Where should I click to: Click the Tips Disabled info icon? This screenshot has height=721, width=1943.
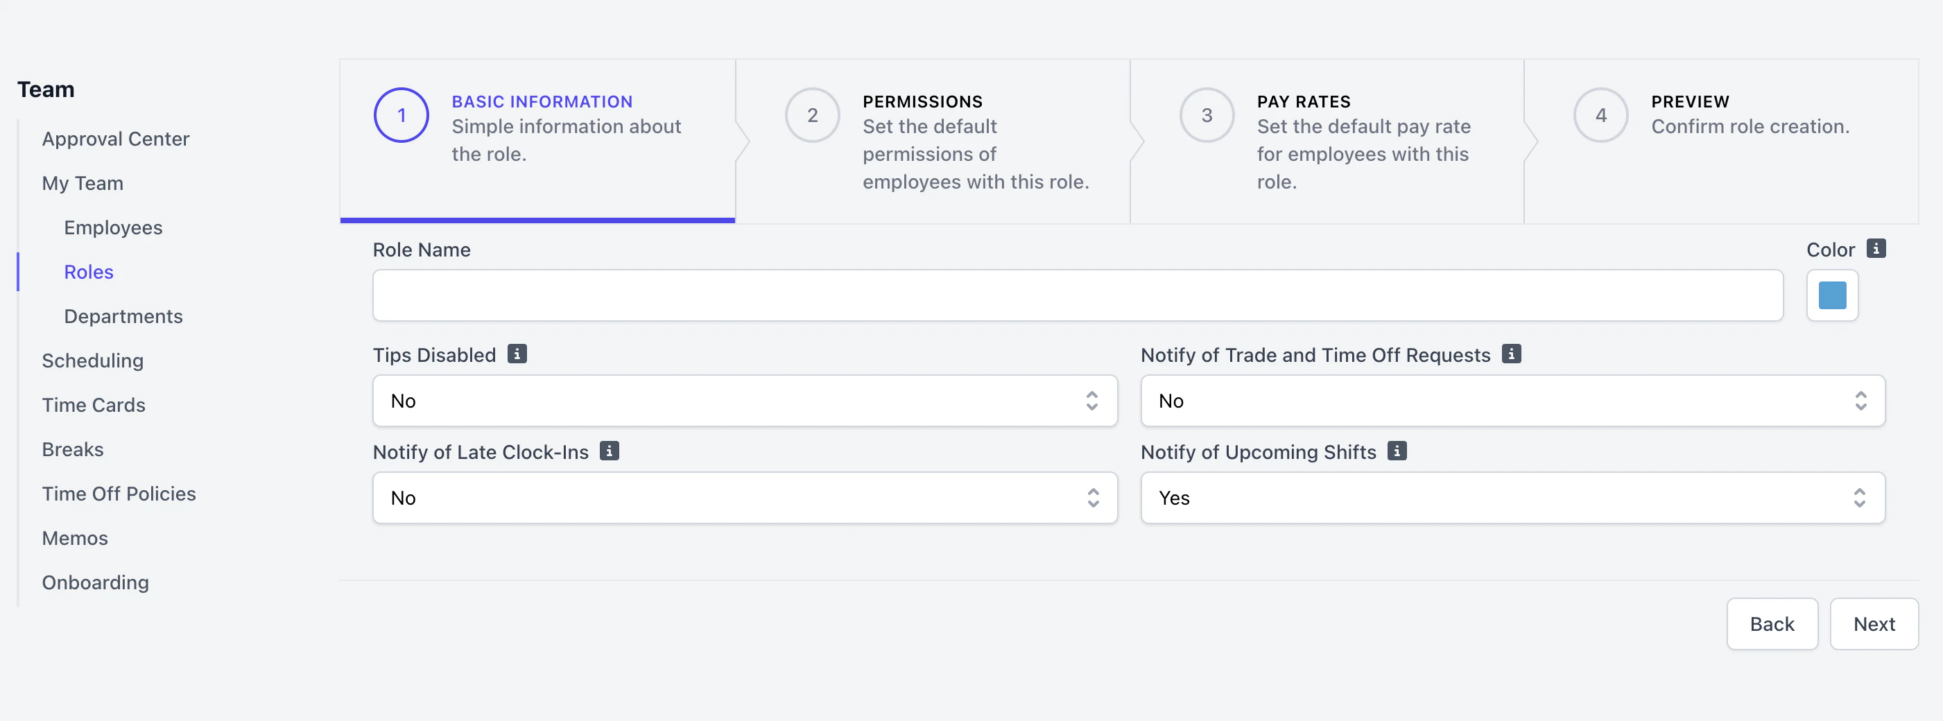coord(517,354)
